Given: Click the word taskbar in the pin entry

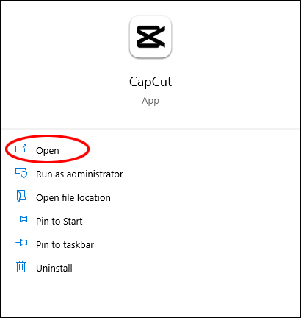Looking at the screenshot, I should pos(79,244).
